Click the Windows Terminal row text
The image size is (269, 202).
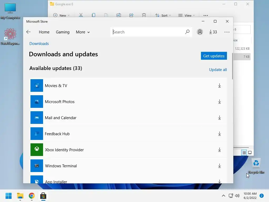pos(61,166)
